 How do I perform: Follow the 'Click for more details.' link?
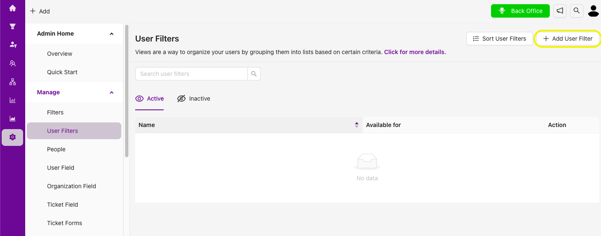[x=415, y=52]
